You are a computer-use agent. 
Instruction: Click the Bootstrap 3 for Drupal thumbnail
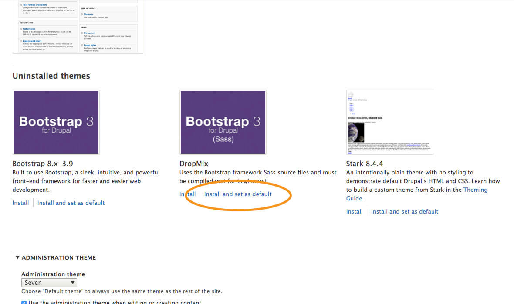tap(56, 122)
